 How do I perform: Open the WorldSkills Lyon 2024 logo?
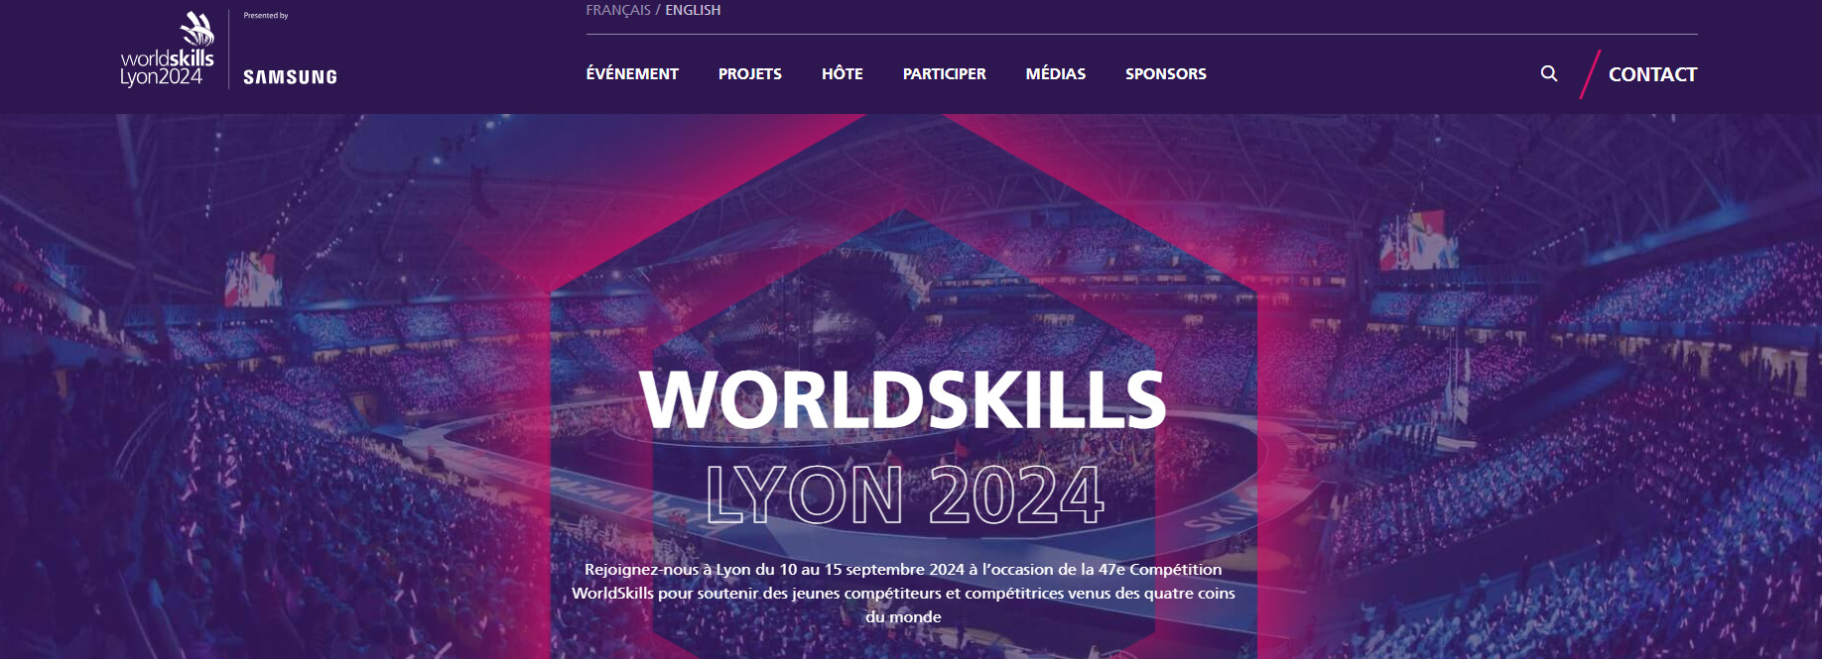(167, 50)
